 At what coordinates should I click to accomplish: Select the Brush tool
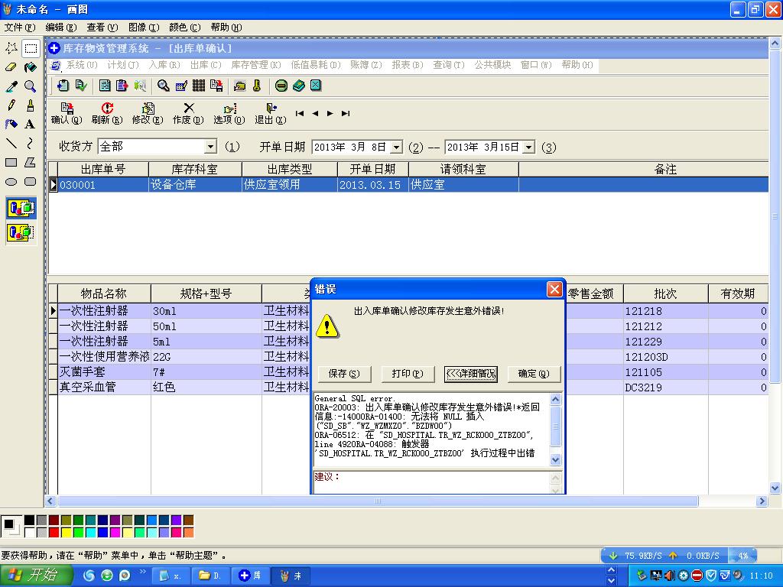pyautogui.click(x=31, y=105)
